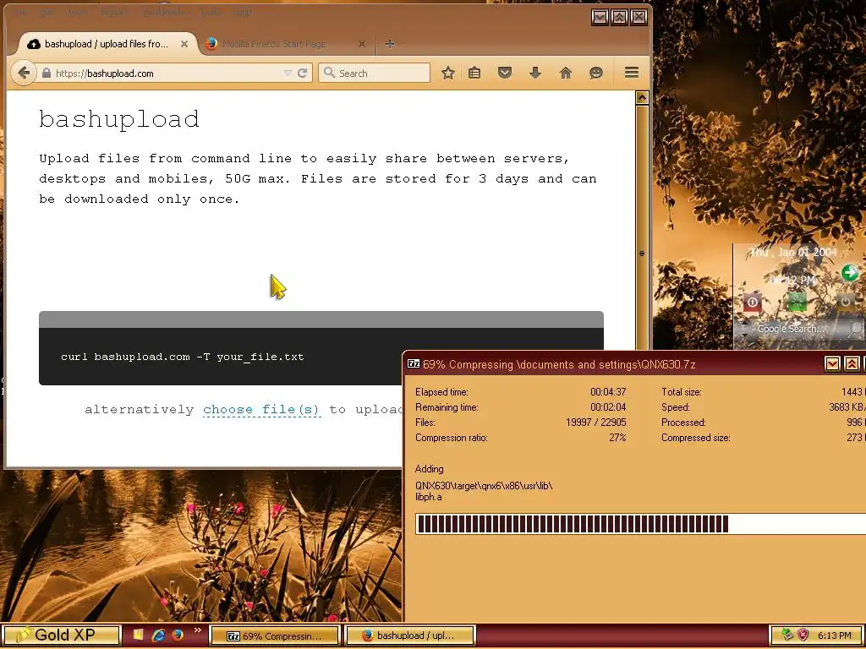Focus the Firefox Search field
The width and height of the screenshot is (866, 649).
[374, 73]
